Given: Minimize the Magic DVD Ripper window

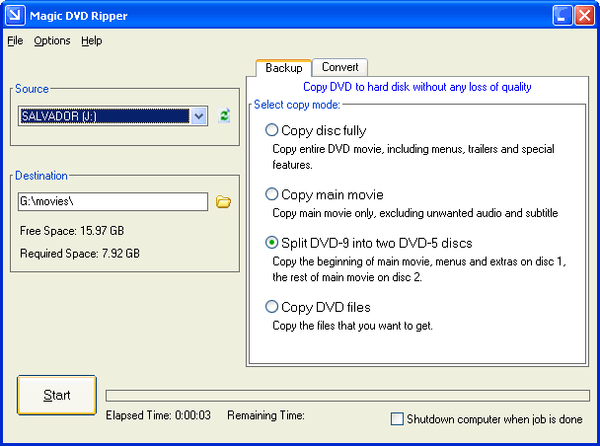Looking at the screenshot, I should [562, 15].
